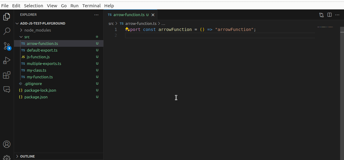344x160 pixels.
Task: Open my-class.ts file
Action: coord(59,70)
